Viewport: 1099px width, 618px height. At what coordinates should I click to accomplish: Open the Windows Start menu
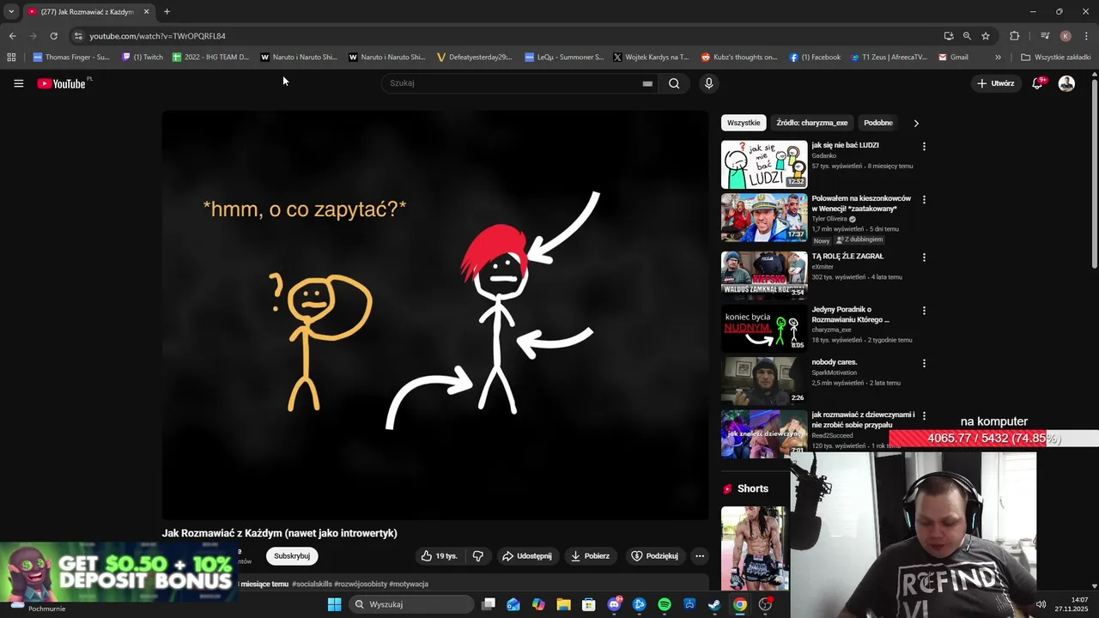point(334,604)
